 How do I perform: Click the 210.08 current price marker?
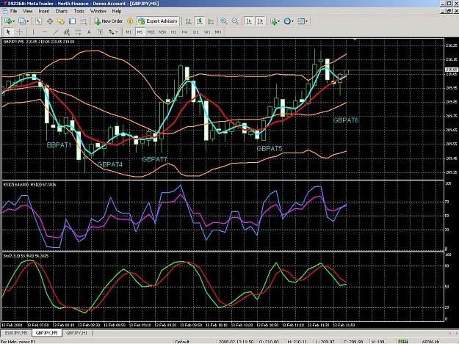[451, 70]
